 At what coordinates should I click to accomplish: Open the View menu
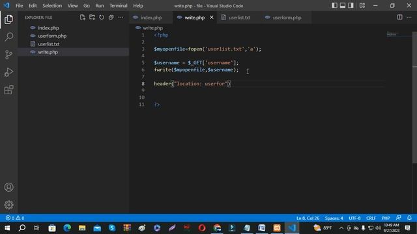tap(72, 6)
